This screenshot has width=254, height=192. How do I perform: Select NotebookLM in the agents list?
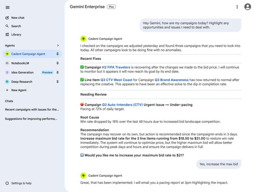tap(20, 63)
